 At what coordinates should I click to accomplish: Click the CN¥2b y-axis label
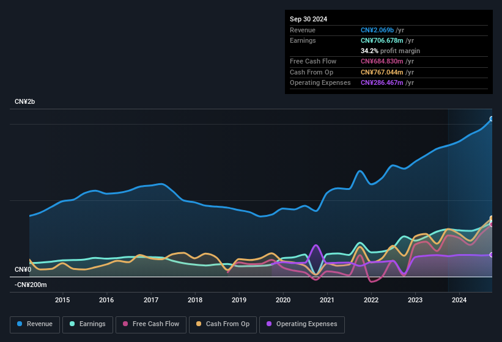tap(25, 101)
